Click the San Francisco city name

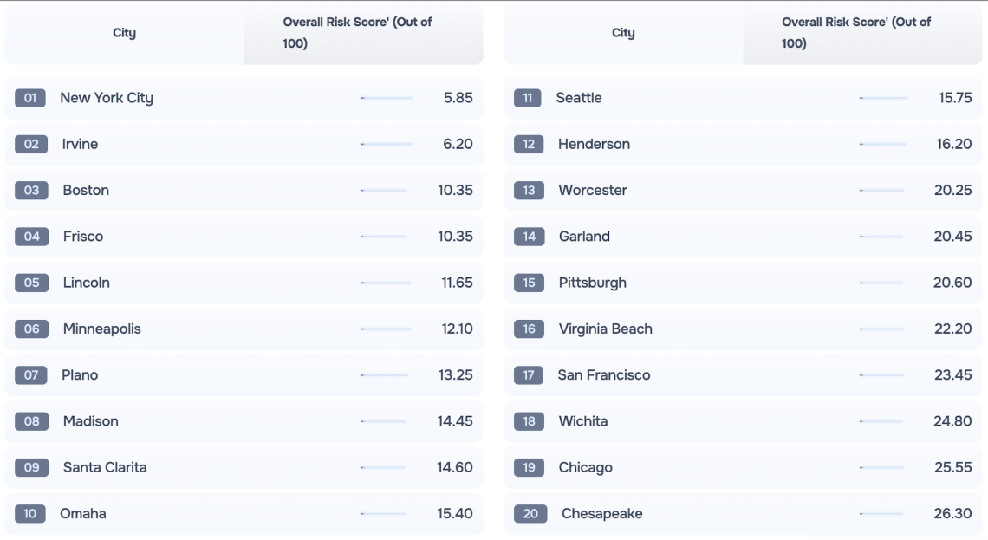[603, 375]
